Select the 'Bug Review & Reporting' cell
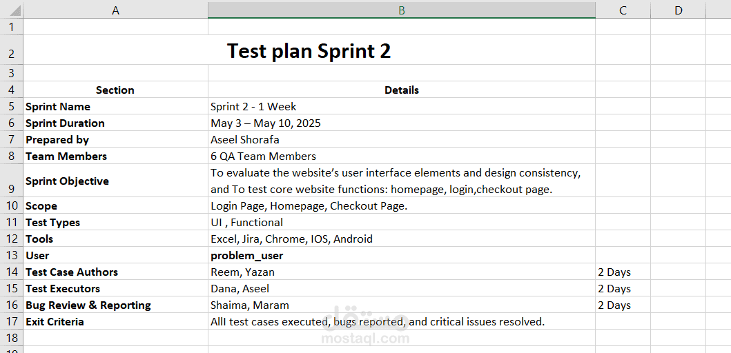The width and height of the screenshot is (731, 353). click(x=115, y=305)
